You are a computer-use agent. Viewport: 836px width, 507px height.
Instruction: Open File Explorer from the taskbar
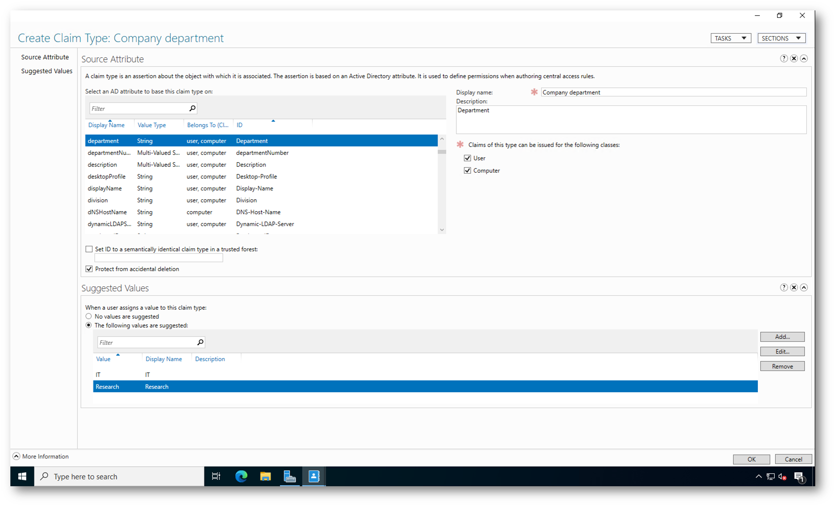click(265, 476)
